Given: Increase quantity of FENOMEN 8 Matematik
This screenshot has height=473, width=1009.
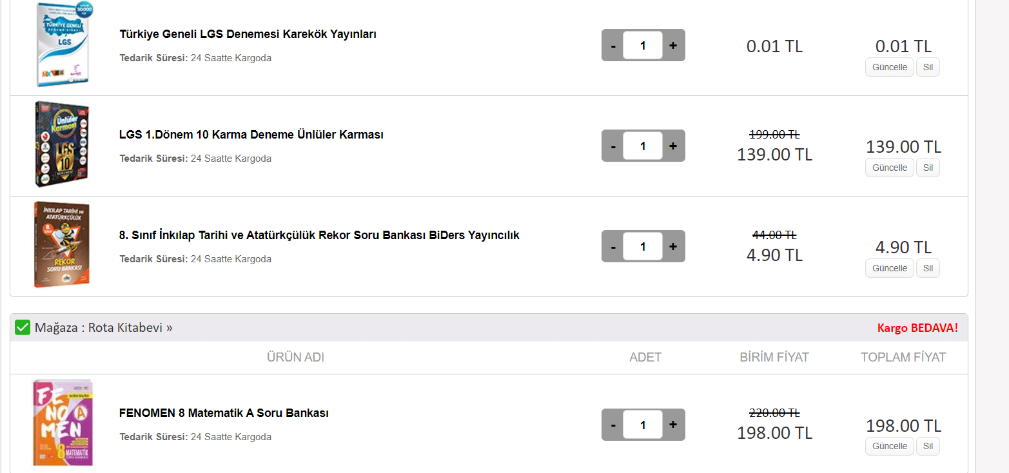Looking at the screenshot, I should (x=673, y=425).
